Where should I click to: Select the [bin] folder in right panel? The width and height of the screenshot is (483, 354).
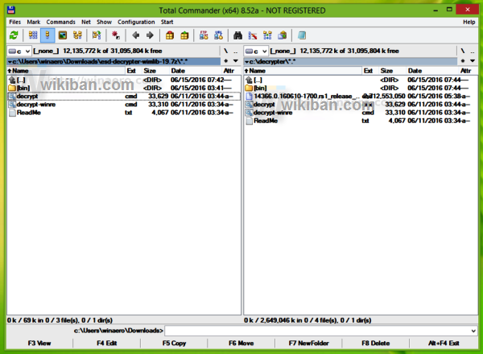(x=360, y=88)
